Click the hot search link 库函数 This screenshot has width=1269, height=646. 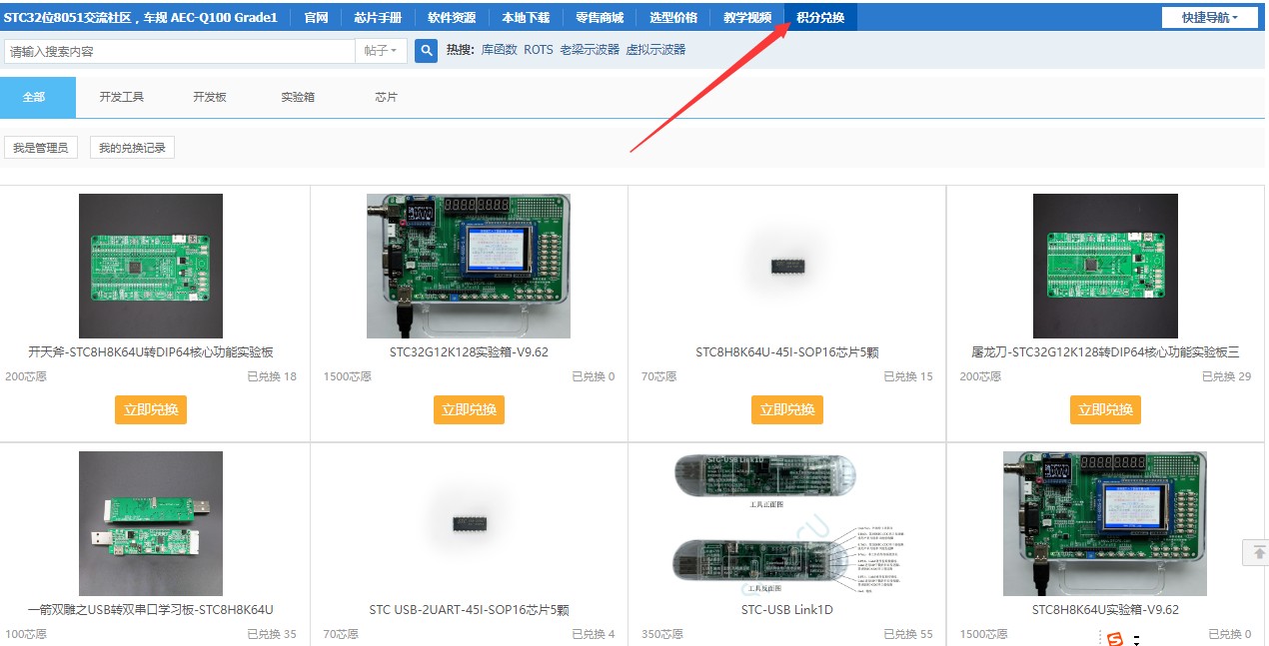[499, 49]
